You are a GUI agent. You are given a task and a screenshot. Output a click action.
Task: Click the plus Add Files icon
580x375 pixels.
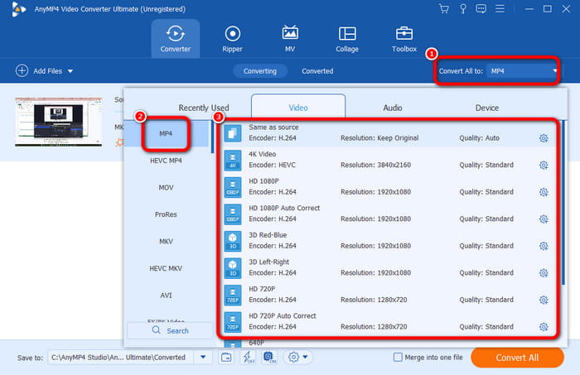point(22,70)
